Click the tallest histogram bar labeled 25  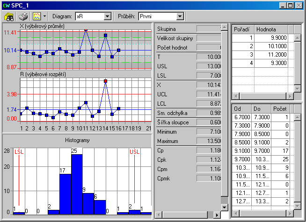point(77,184)
